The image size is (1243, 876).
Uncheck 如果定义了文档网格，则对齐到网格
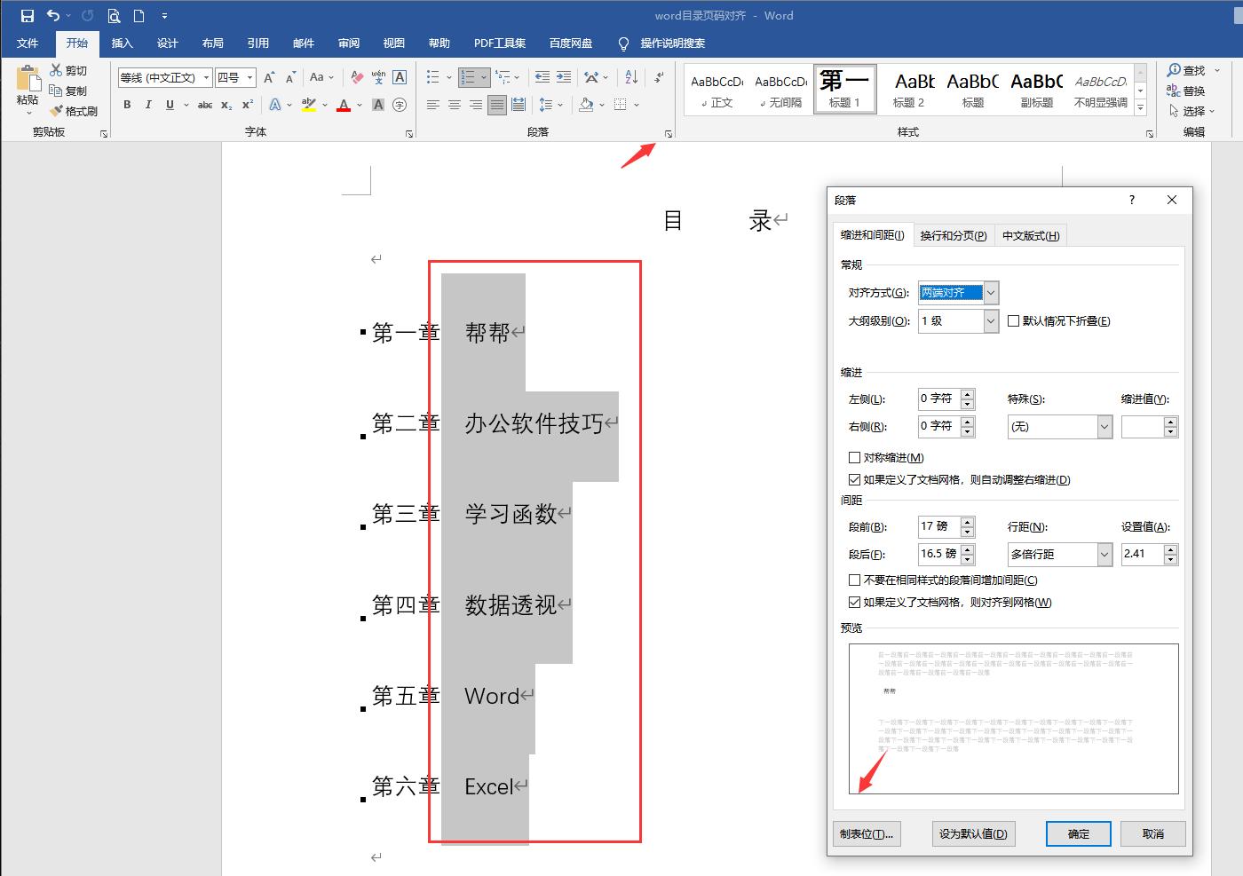tap(855, 602)
